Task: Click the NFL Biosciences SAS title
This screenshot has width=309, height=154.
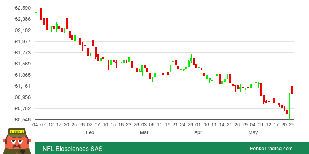Action: [73, 149]
